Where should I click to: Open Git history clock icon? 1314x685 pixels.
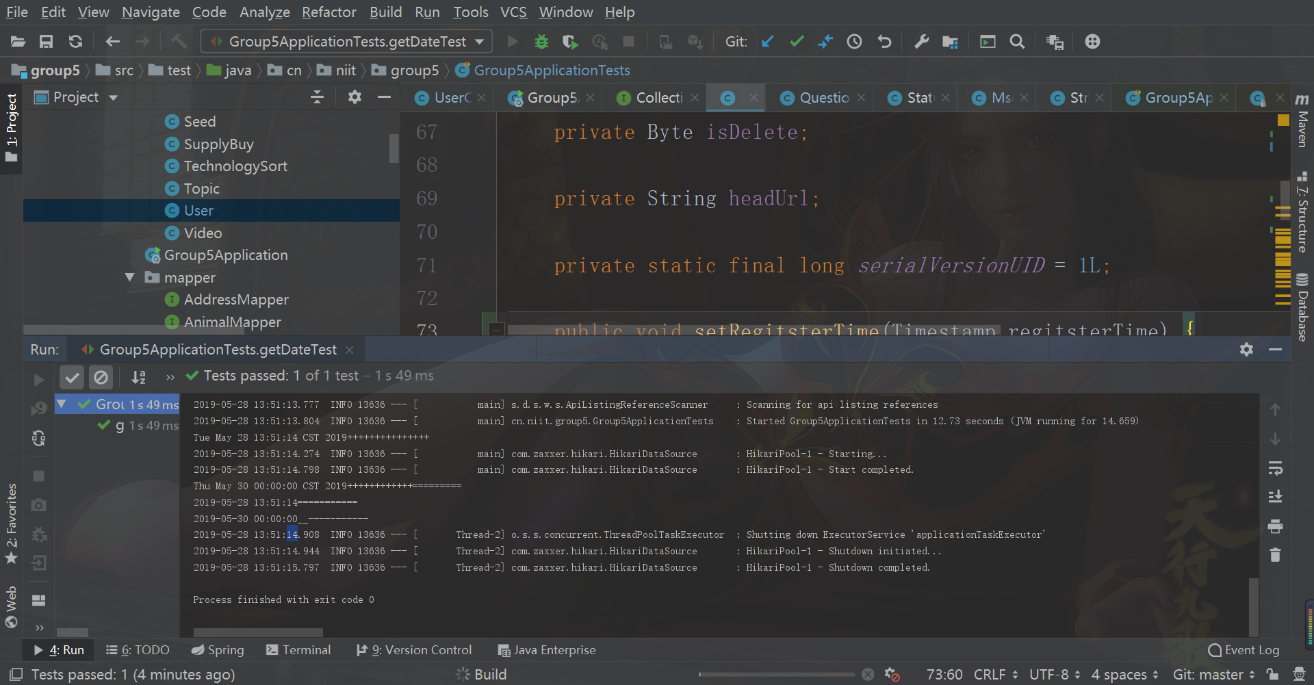pos(854,42)
